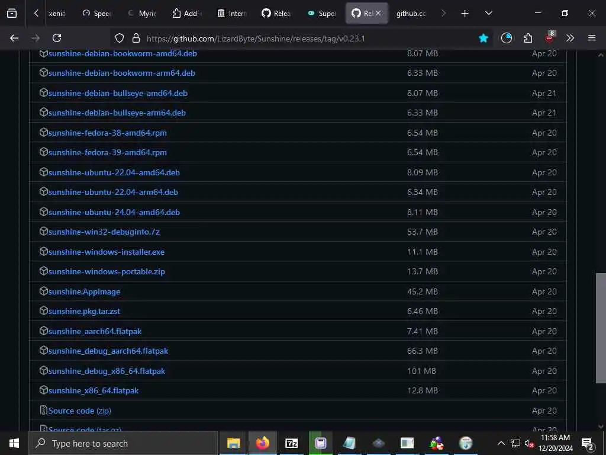The image size is (606, 455).
Task: Switch to the first Releases GitHub tab
Action: 276,14
